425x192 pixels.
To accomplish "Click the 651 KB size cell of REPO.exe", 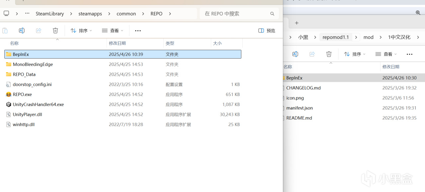I will click(233, 94).
